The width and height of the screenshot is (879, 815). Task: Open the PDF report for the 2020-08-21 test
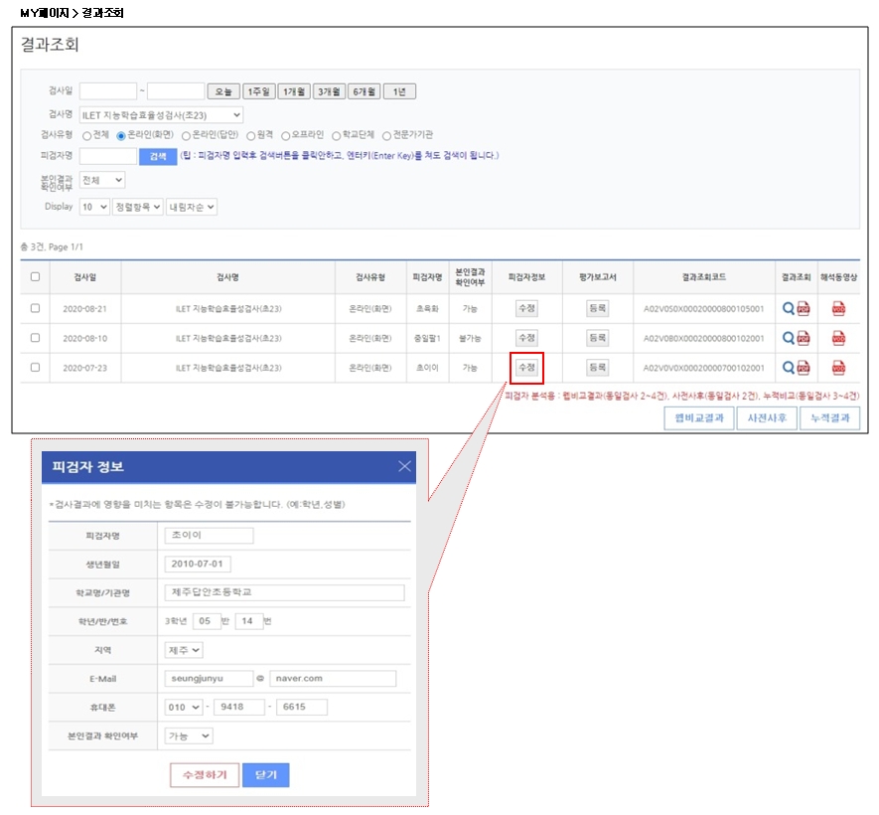804,309
